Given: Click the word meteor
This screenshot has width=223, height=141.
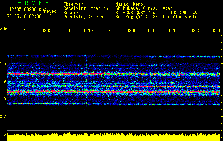Looking at the screenshot, I should (x=51, y=11).
